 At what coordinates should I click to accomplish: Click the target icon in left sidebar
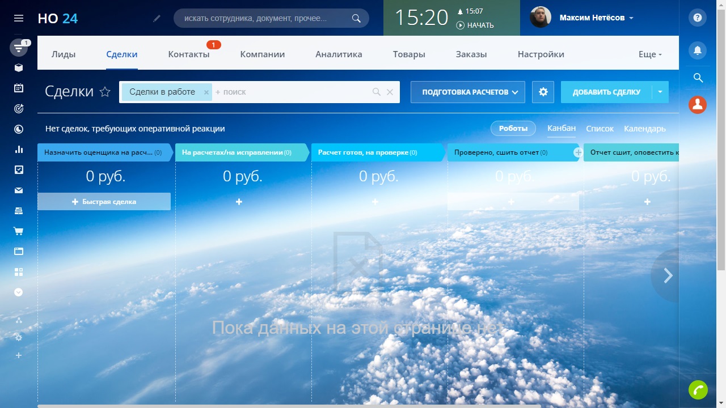[x=19, y=109]
